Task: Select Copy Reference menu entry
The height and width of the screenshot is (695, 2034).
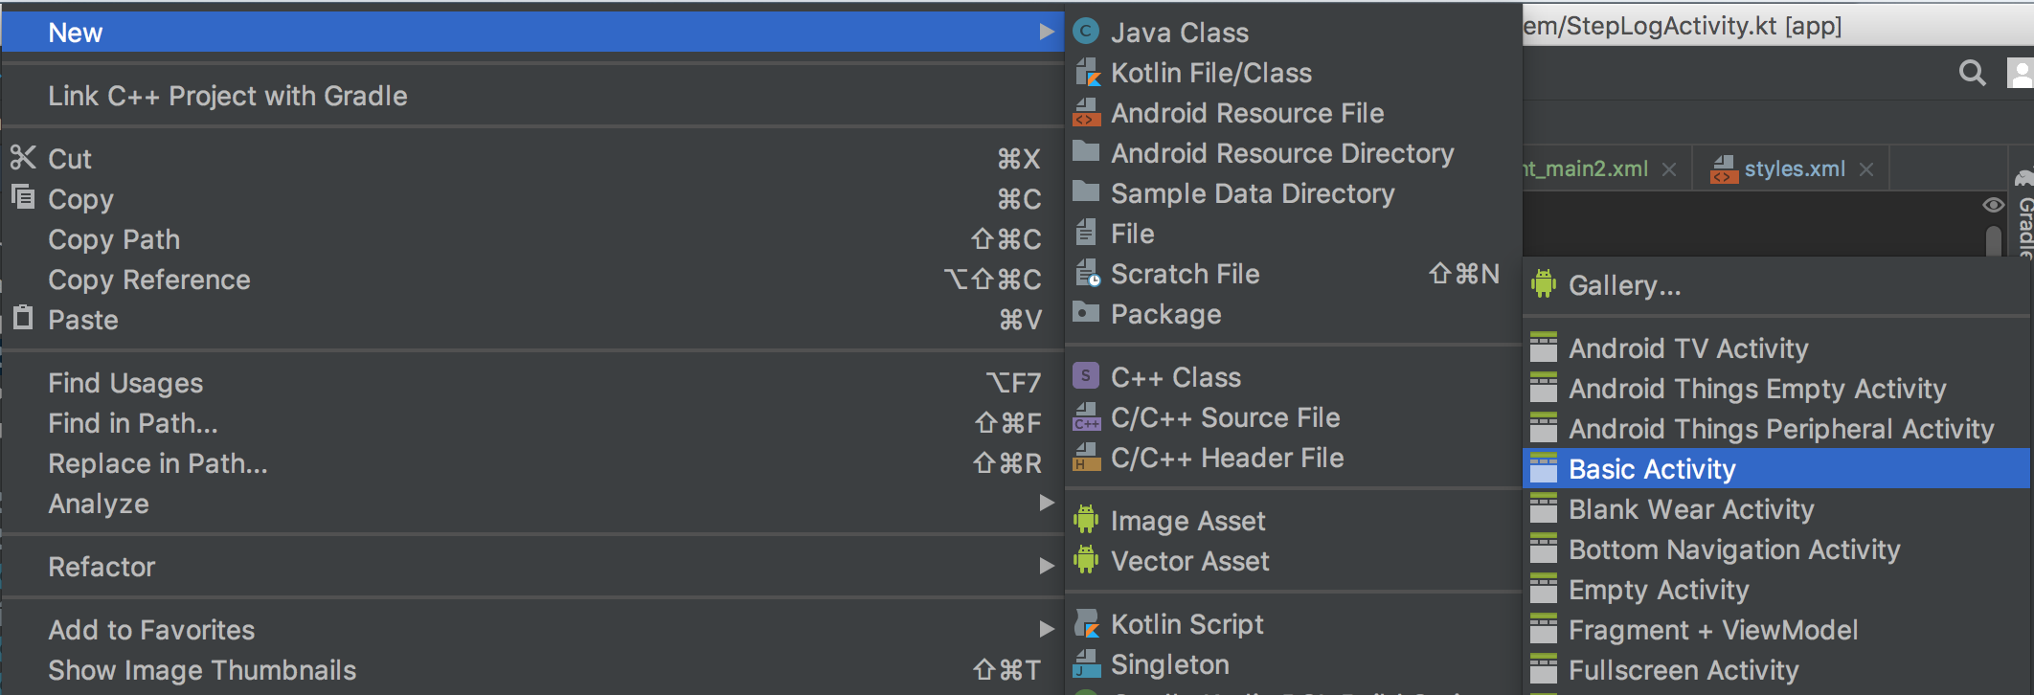Action: [532, 280]
